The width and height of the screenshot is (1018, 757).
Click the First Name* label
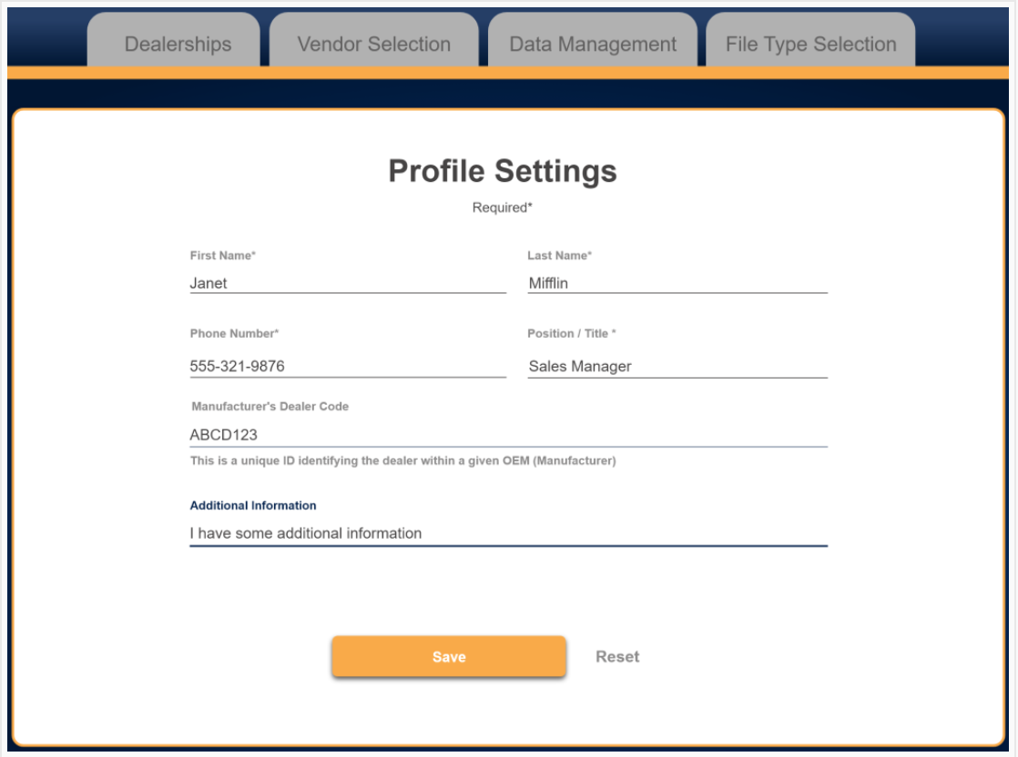point(223,256)
